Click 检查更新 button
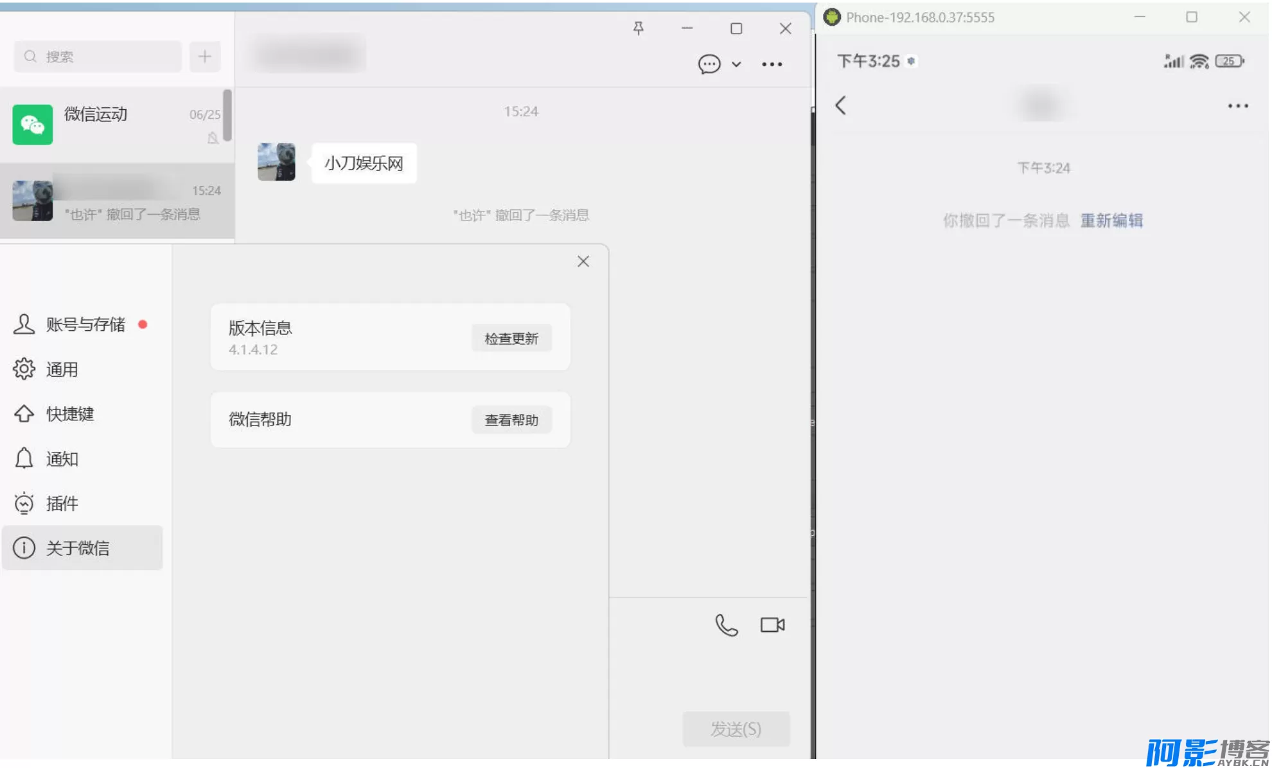This screenshot has width=1272, height=768. coord(511,339)
